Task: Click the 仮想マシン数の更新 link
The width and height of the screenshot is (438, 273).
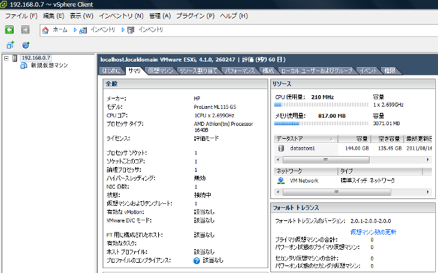Action: click(373, 232)
